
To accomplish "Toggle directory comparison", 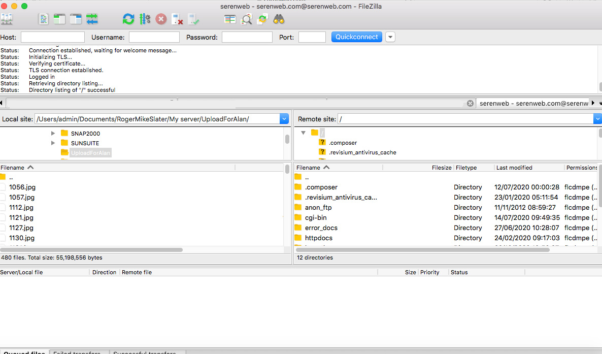I will [x=246, y=19].
